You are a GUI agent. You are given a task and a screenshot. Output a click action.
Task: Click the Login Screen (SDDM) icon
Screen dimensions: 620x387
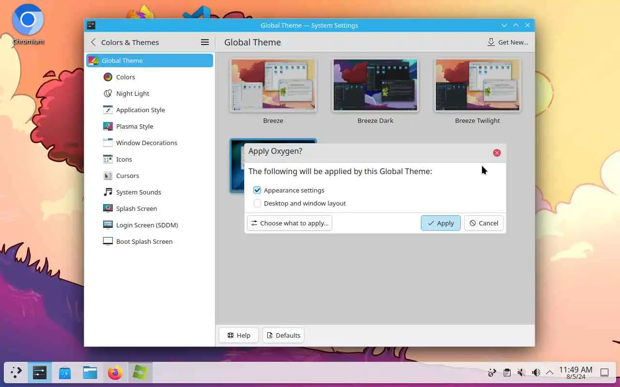tap(108, 225)
